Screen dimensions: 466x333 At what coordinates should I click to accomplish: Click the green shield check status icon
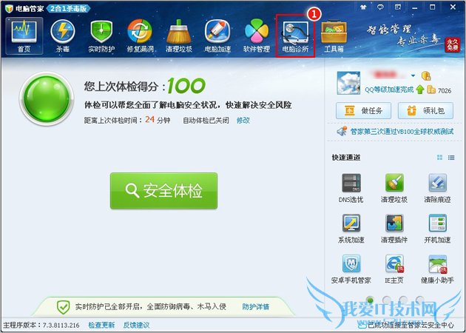click(64, 307)
